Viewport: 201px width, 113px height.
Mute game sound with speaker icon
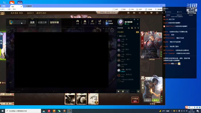click(140, 13)
